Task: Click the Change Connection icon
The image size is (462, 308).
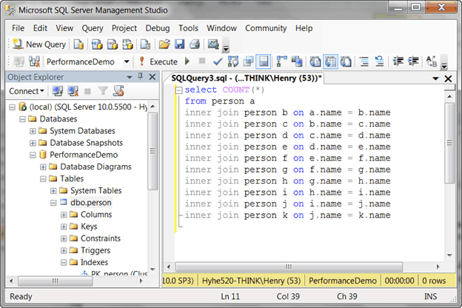Action: click(x=34, y=61)
